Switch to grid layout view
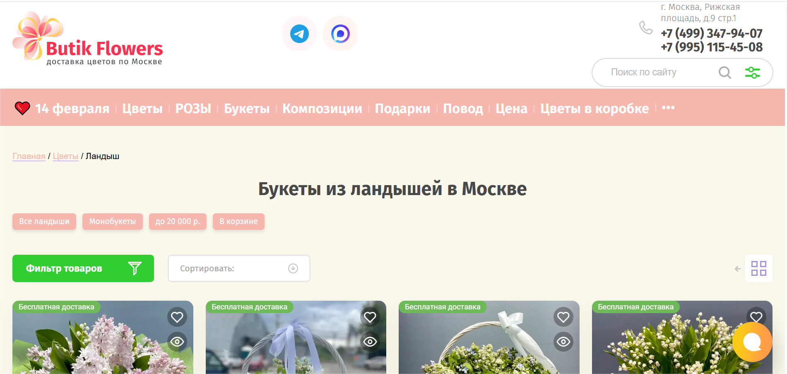This screenshot has height=374, width=787. point(759,268)
